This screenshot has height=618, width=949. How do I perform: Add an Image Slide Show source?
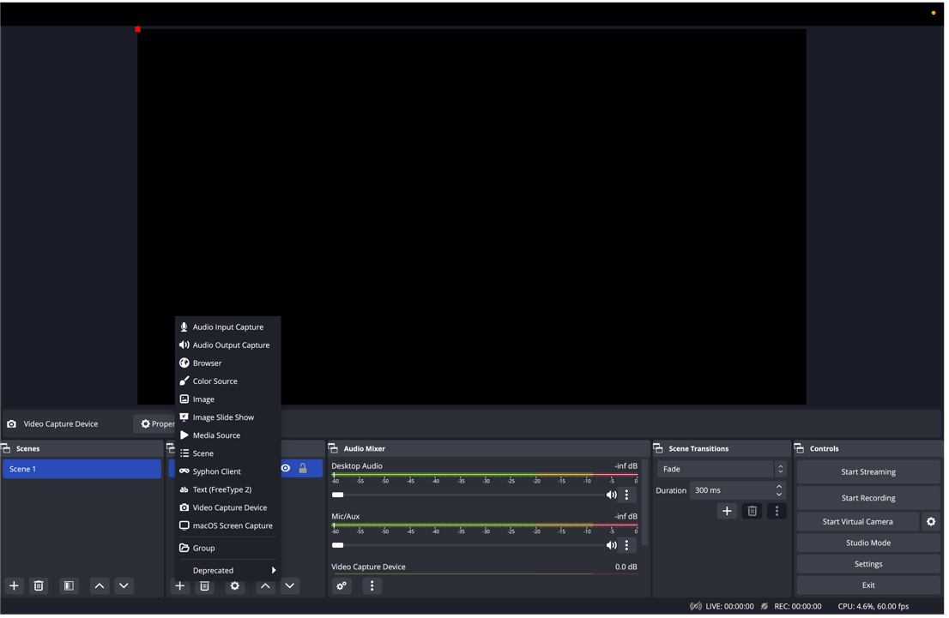coord(228,419)
